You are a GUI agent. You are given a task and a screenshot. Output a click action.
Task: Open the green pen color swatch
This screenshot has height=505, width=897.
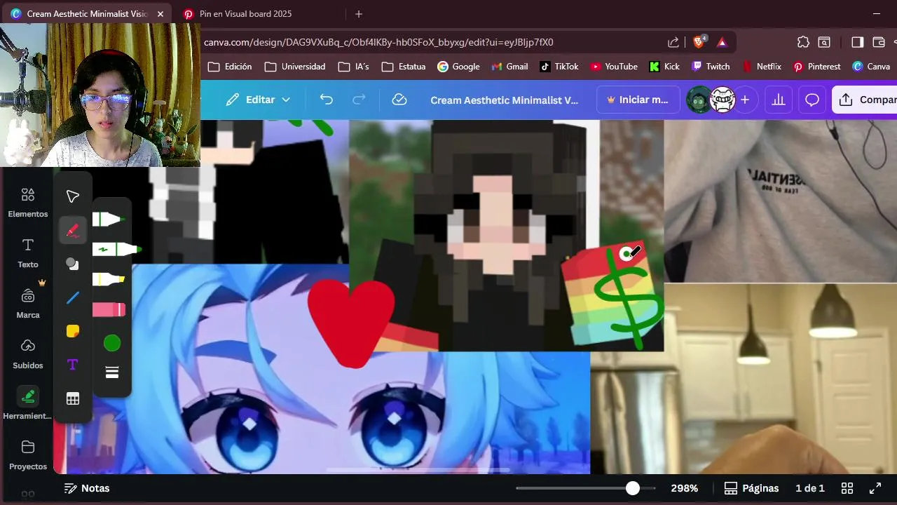[112, 343]
